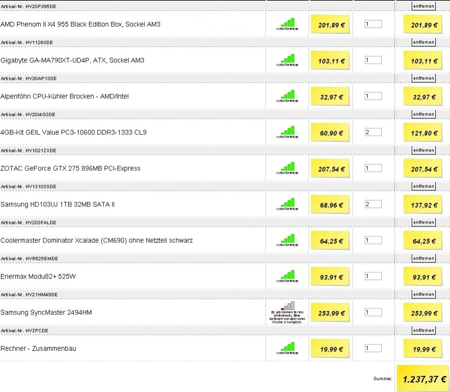Click delivery notice text for SyncMaster 2494HM

point(287,317)
